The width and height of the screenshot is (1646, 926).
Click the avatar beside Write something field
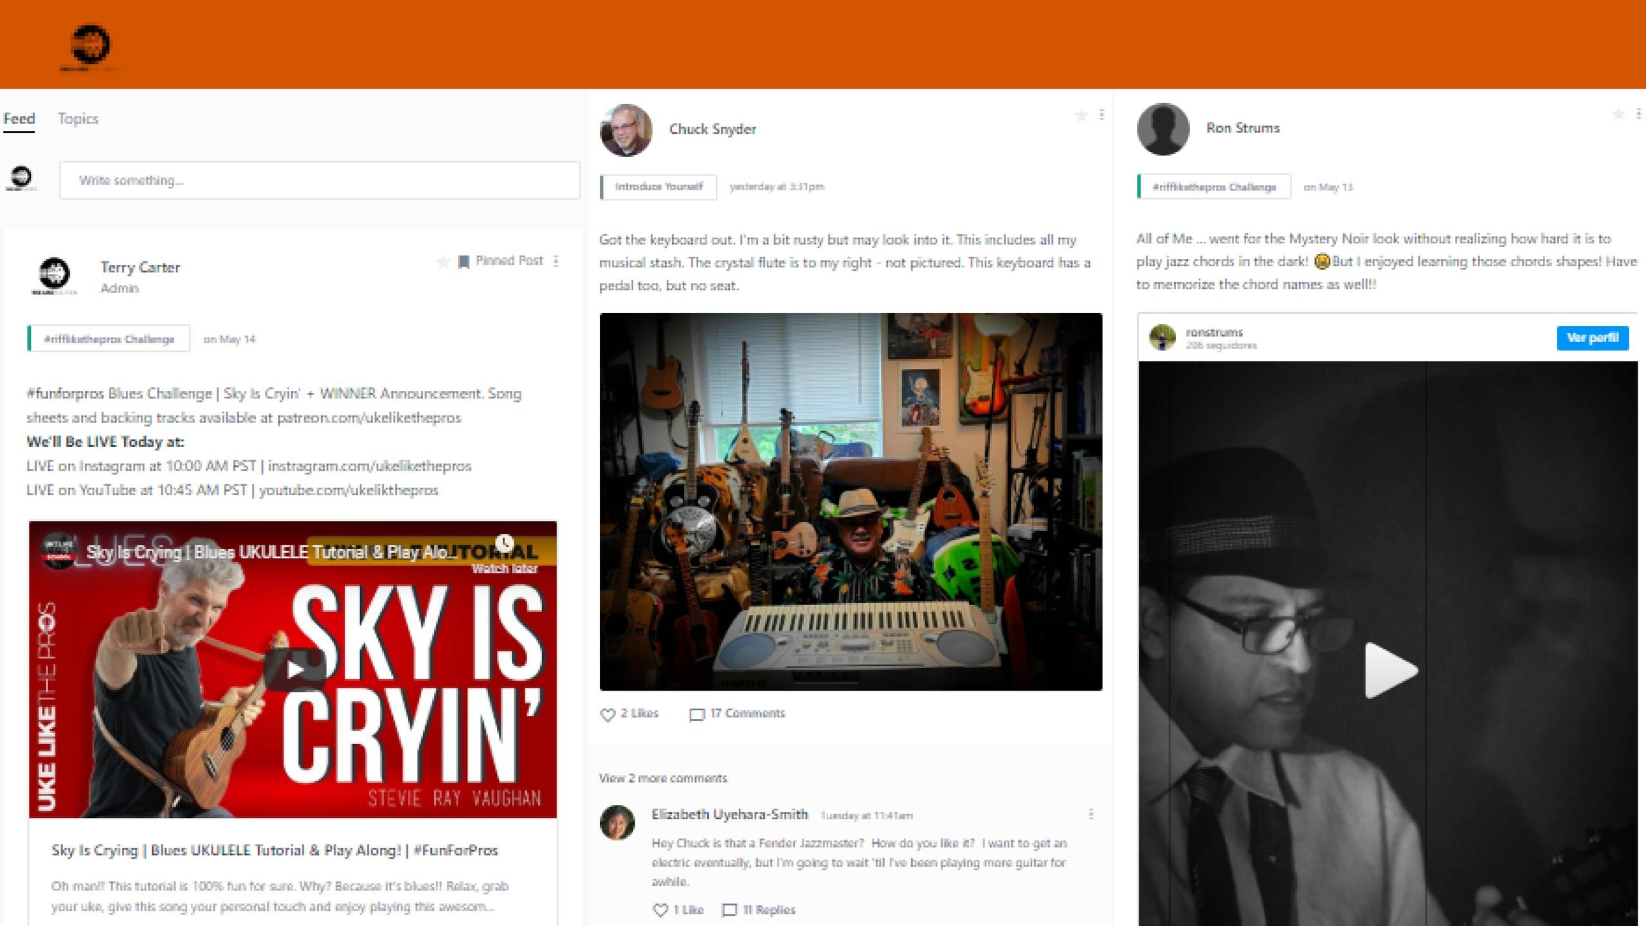22,179
